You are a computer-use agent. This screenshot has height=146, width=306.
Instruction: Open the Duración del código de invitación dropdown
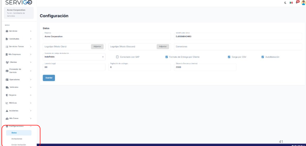click(x=74, y=57)
